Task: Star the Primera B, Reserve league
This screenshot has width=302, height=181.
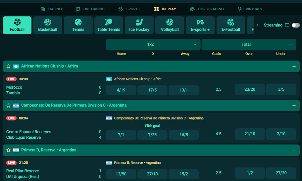Action: pyautogui.click(x=9, y=150)
